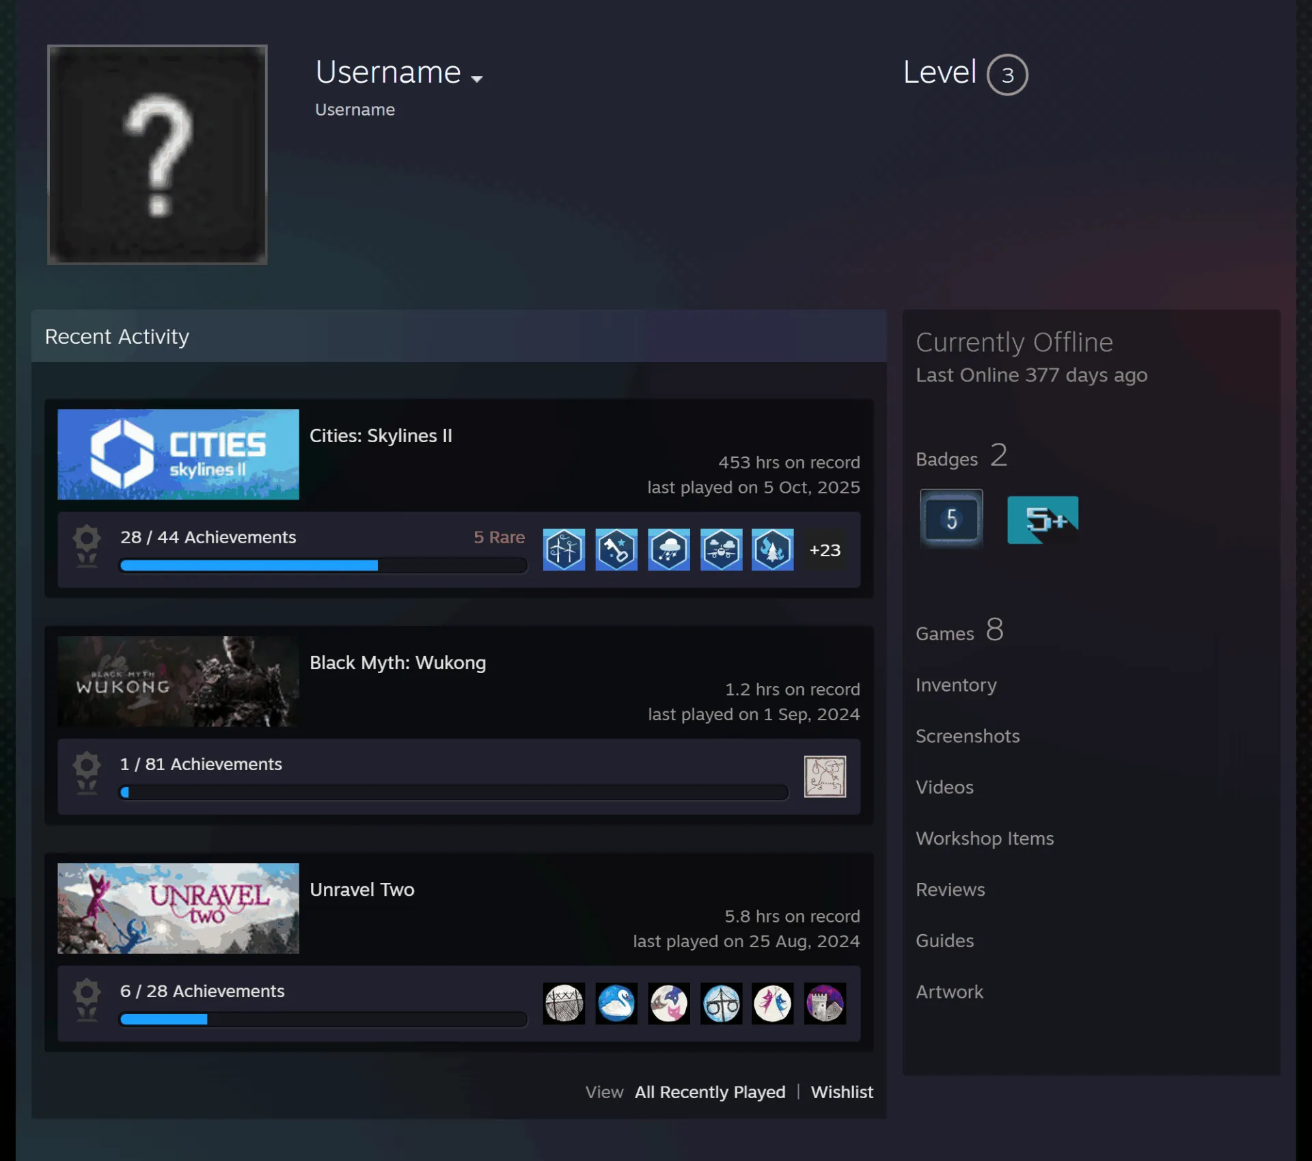Open the Cities: Skylines II banner thumbnail
Image resolution: width=1312 pixels, height=1161 pixels.
[x=178, y=454]
